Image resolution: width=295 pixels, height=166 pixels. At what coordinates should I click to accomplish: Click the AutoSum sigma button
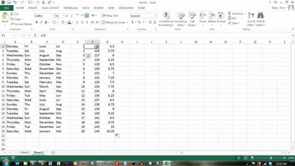click(x=236, y=14)
